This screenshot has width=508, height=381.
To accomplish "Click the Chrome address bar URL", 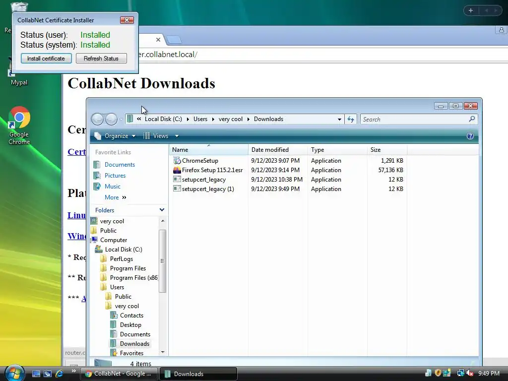I will [x=167, y=54].
